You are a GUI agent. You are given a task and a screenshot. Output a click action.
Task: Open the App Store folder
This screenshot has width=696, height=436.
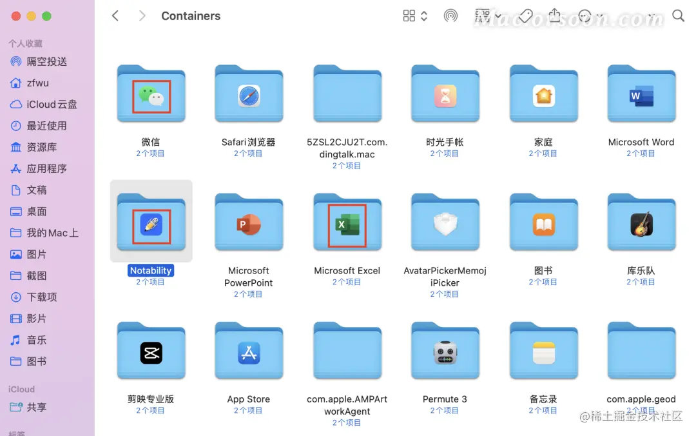tap(249, 351)
